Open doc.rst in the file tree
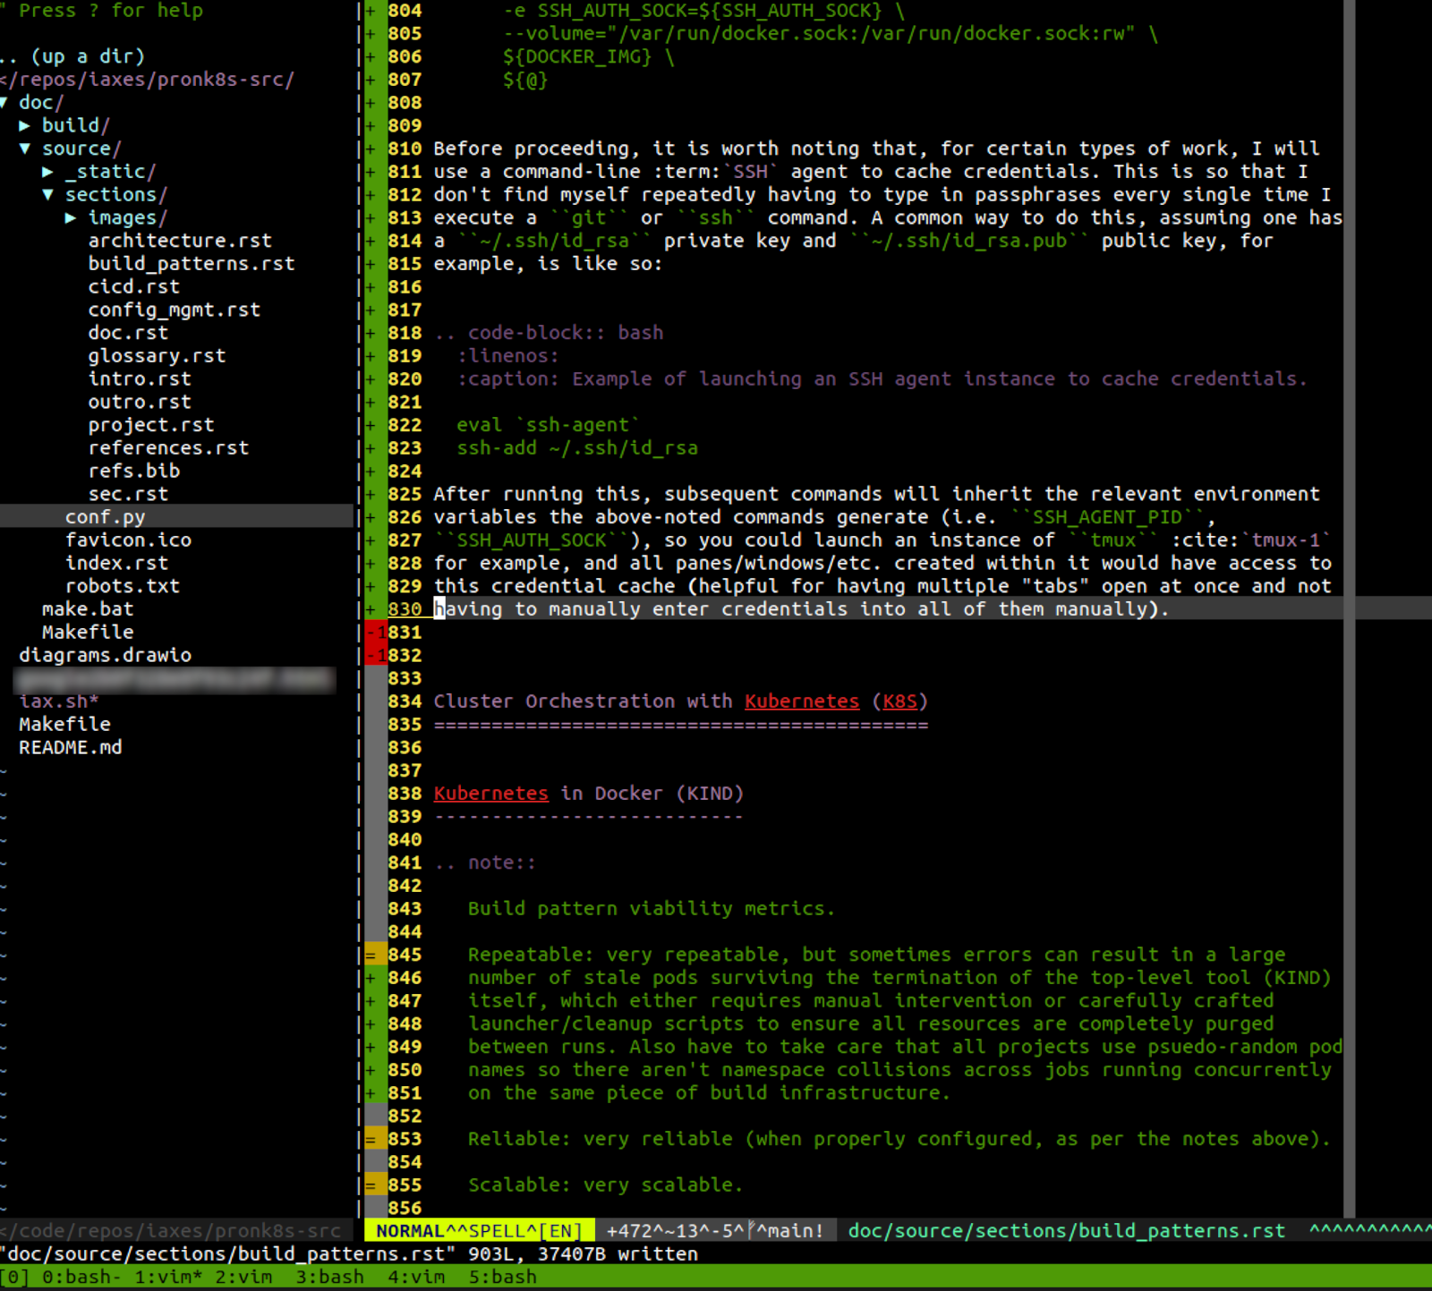This screenshot has width=1432, height=1291. 128,333
